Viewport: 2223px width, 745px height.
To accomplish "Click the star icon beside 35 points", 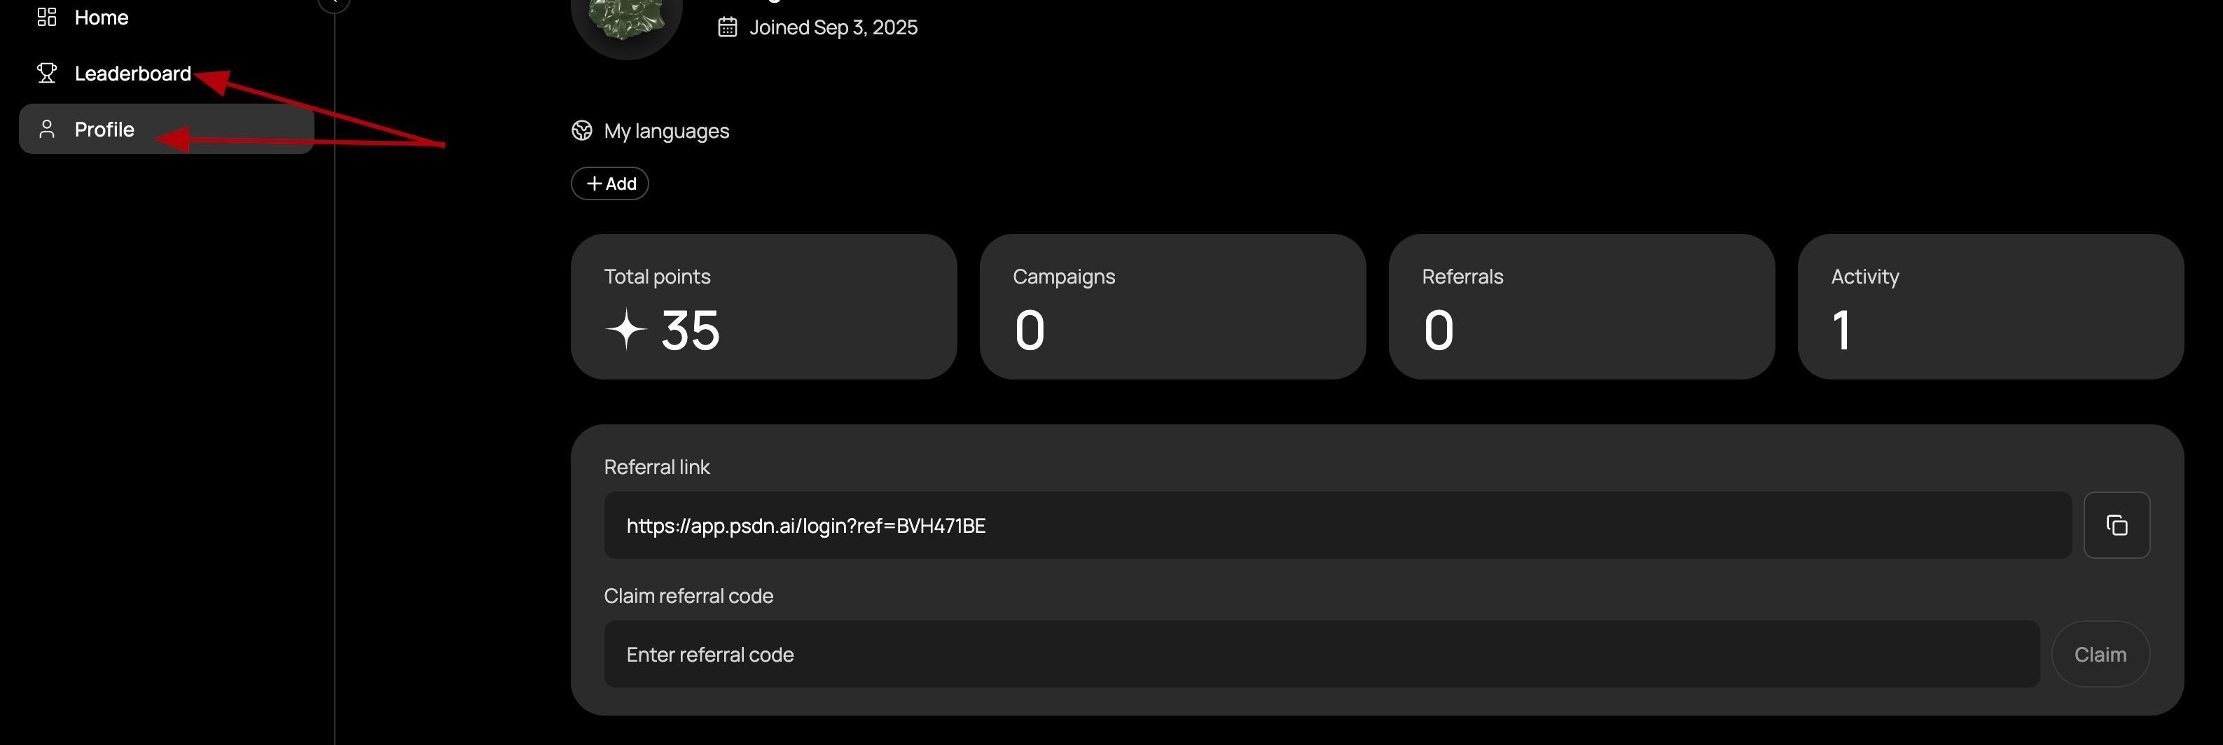I will (627, 330).
